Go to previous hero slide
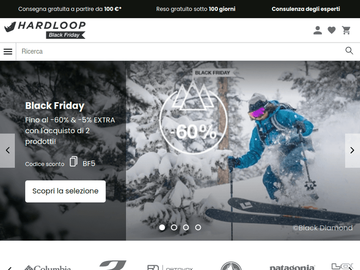This screenshot has height=270, width=360. click(8, 151)
